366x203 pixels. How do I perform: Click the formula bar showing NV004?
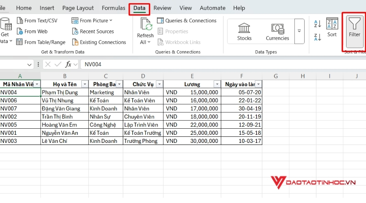pos(223,64)
